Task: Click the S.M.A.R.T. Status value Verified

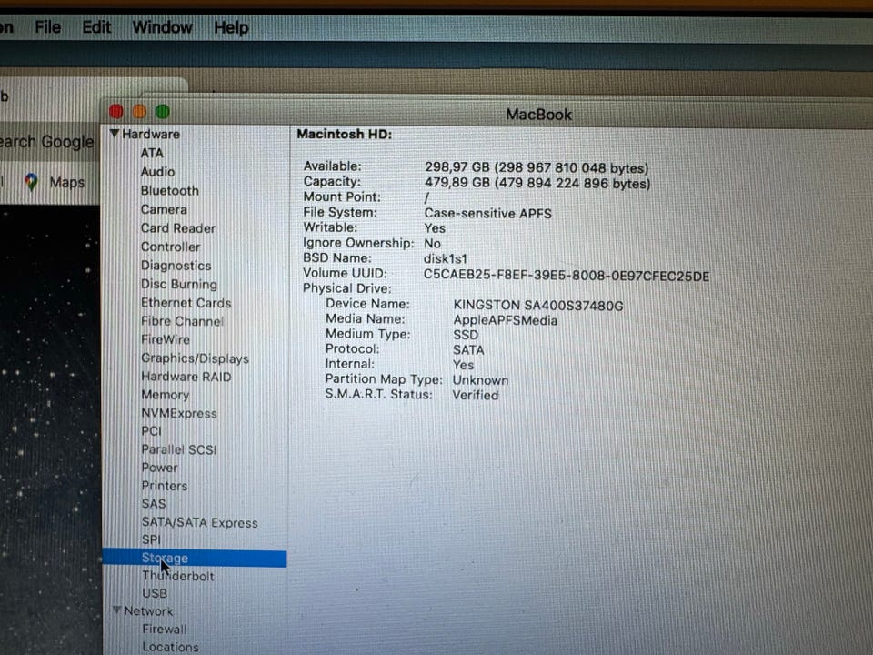Action: 476,395
